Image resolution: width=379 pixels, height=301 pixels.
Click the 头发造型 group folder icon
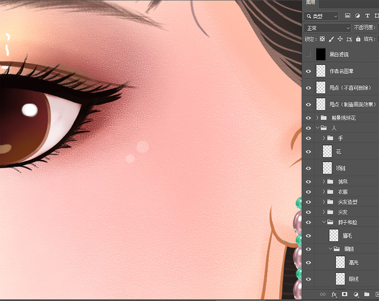click(x=330, y=202)
